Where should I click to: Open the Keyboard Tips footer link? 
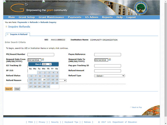[71, 122]
